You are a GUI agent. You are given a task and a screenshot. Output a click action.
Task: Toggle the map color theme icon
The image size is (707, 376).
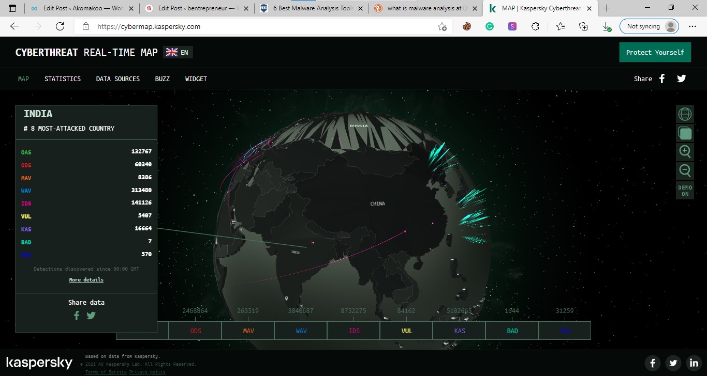pos(685,133)
